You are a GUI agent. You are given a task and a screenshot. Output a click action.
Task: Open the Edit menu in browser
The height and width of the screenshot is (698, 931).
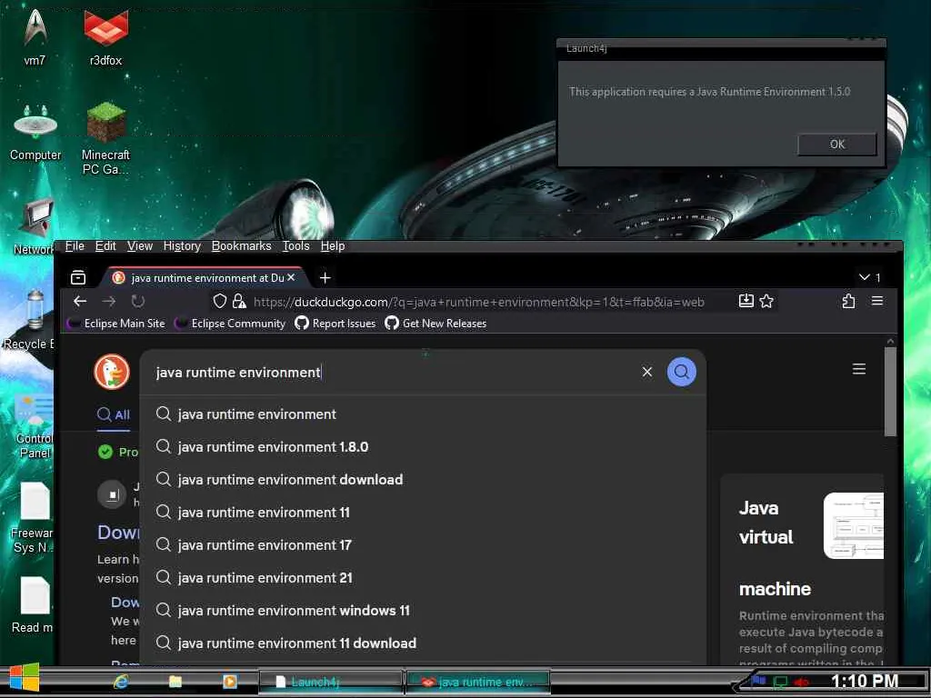tap(105, 245)
